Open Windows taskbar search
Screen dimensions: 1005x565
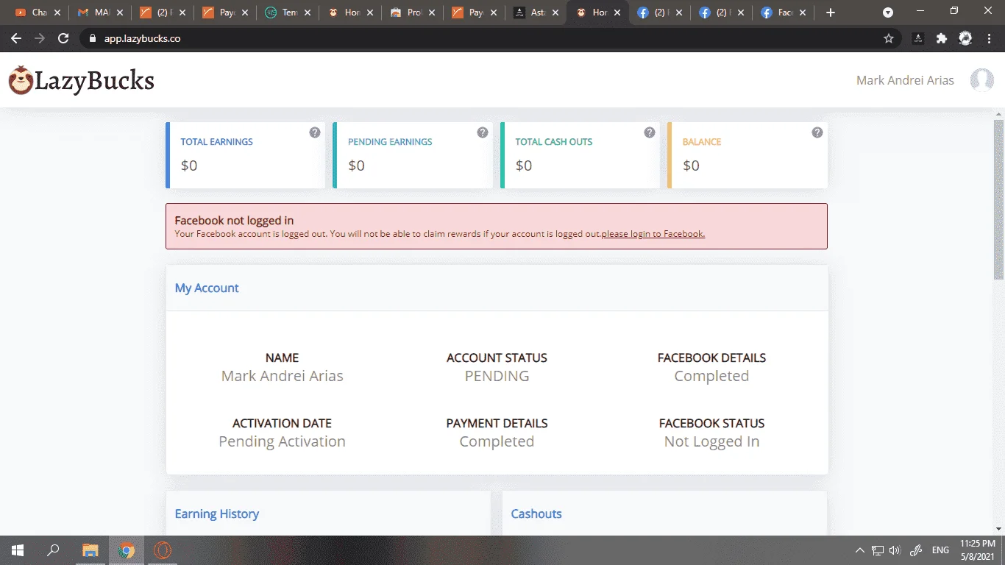tap(53, 550)
